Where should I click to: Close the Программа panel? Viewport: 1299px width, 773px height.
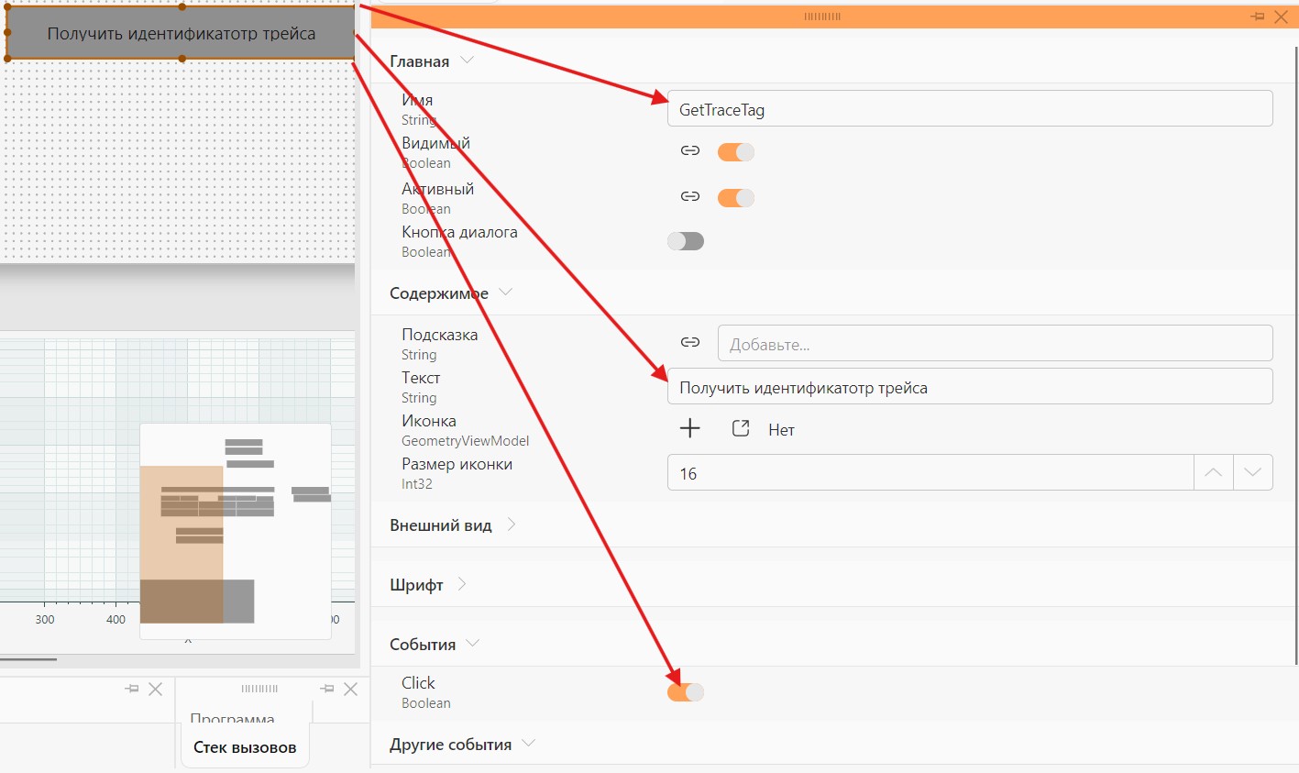(350, 689)
